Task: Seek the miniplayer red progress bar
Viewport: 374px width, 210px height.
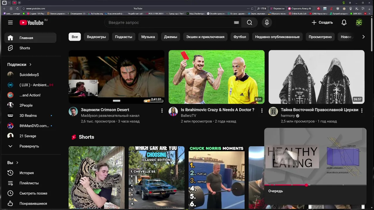Action: tap(315, 185)
